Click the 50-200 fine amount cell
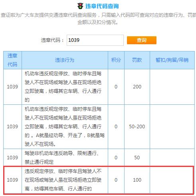This screenshot has height=196, width=196. click(137, 127)
